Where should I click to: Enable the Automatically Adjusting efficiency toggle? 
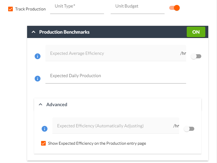click(x=189, y=129)
